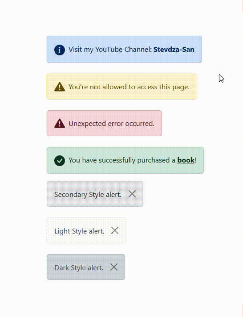Click the 'Unexpected error occurred' text

click(111, 124)
